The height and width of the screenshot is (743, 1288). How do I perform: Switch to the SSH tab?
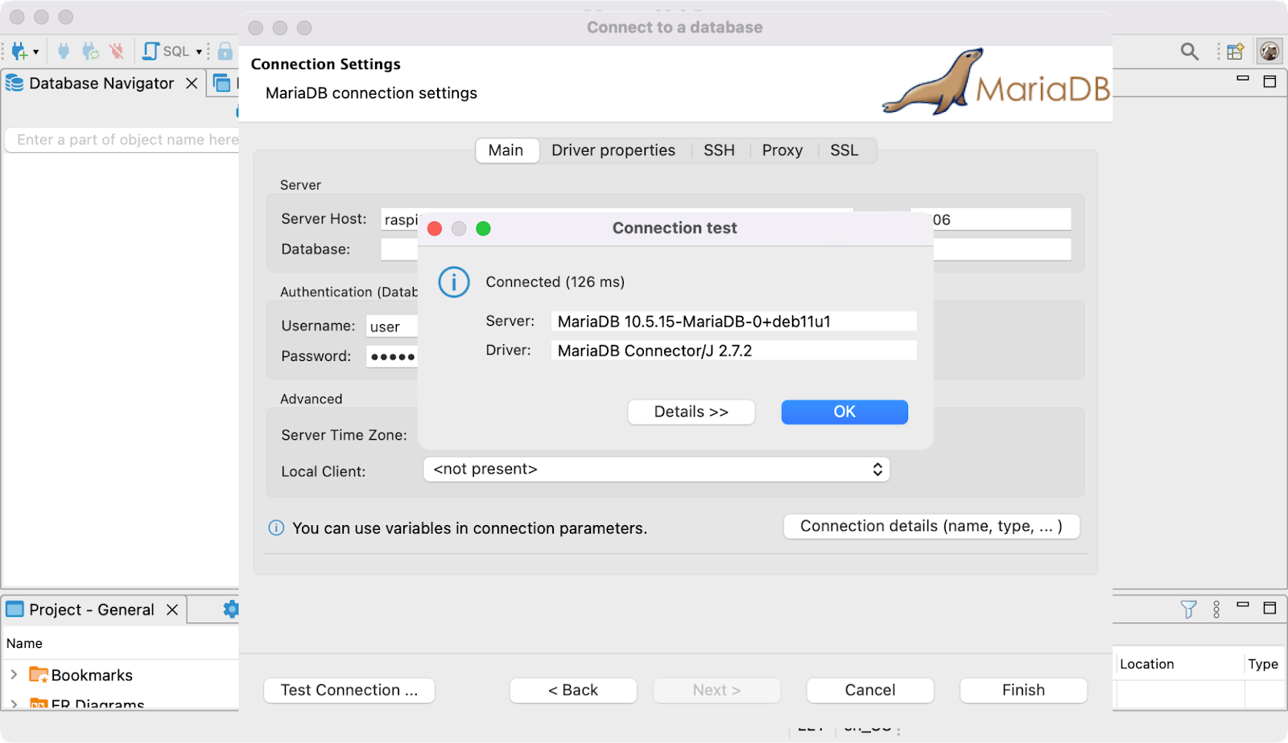point(719,150)
